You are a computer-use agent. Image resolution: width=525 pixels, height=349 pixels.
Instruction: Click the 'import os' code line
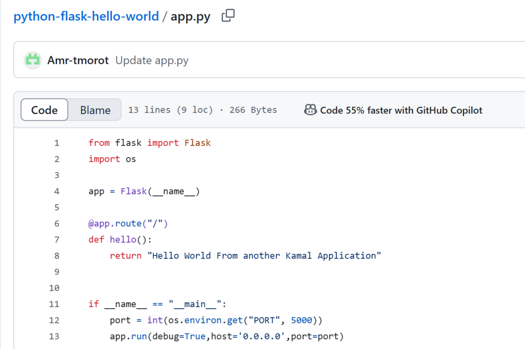[x=112, y=159]
